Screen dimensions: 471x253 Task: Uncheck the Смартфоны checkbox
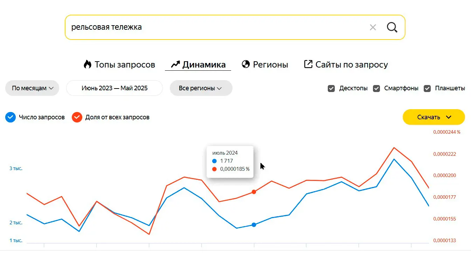point(376,88)
